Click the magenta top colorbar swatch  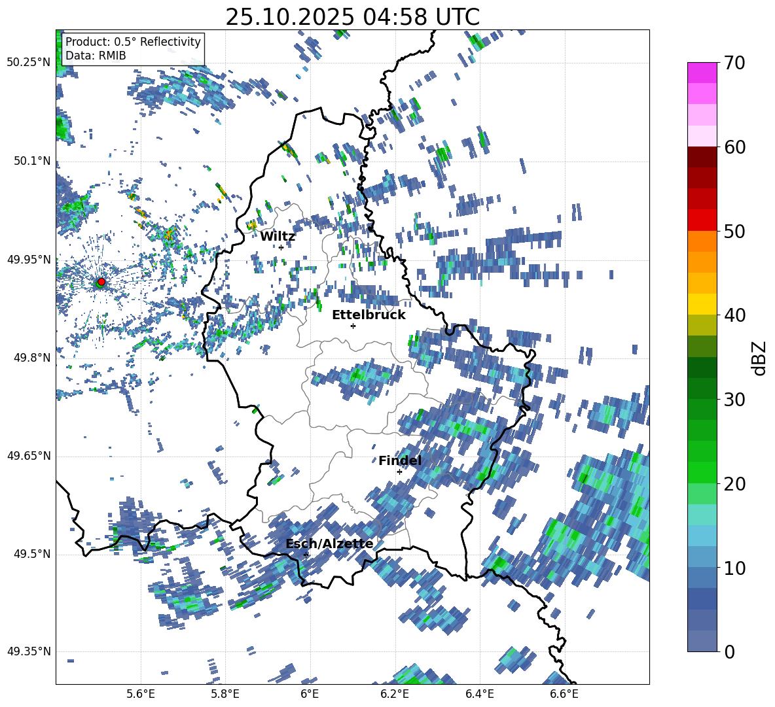pos(702,73)
